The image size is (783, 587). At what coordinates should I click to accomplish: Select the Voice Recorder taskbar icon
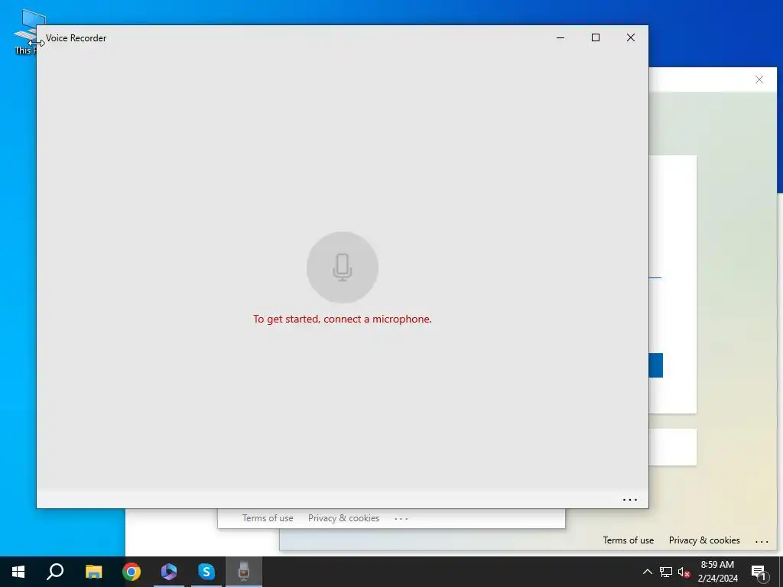click(x=244, y=572)
